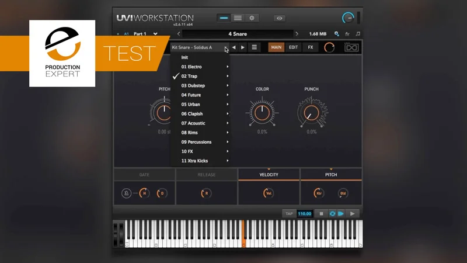Adjust the orange output level knob
Image resolution: width=467 pixels, height=263 pixels.
pos(329,47)
